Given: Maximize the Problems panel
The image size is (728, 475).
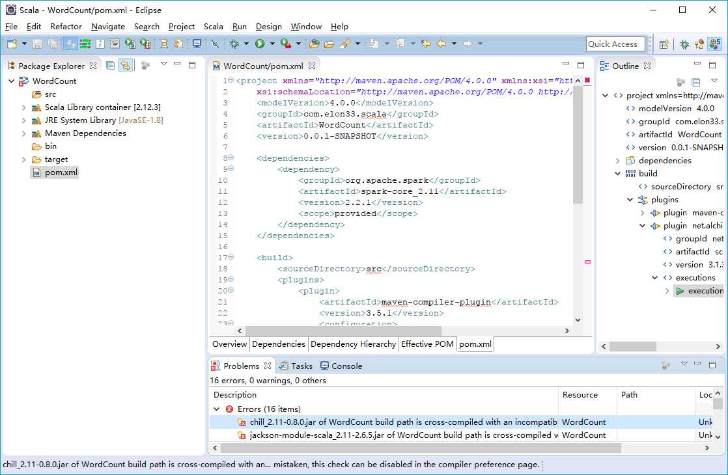Looking at the screenshot, I should [x=712, y=365].
